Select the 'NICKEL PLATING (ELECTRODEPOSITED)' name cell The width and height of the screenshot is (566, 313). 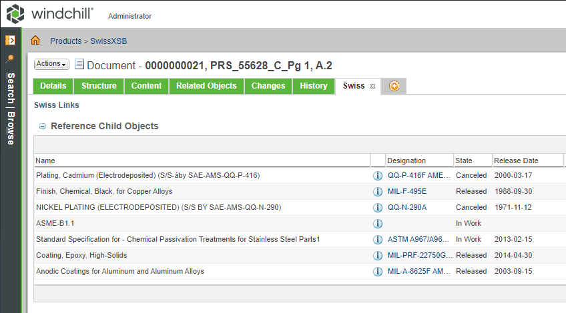coord(158,208)
